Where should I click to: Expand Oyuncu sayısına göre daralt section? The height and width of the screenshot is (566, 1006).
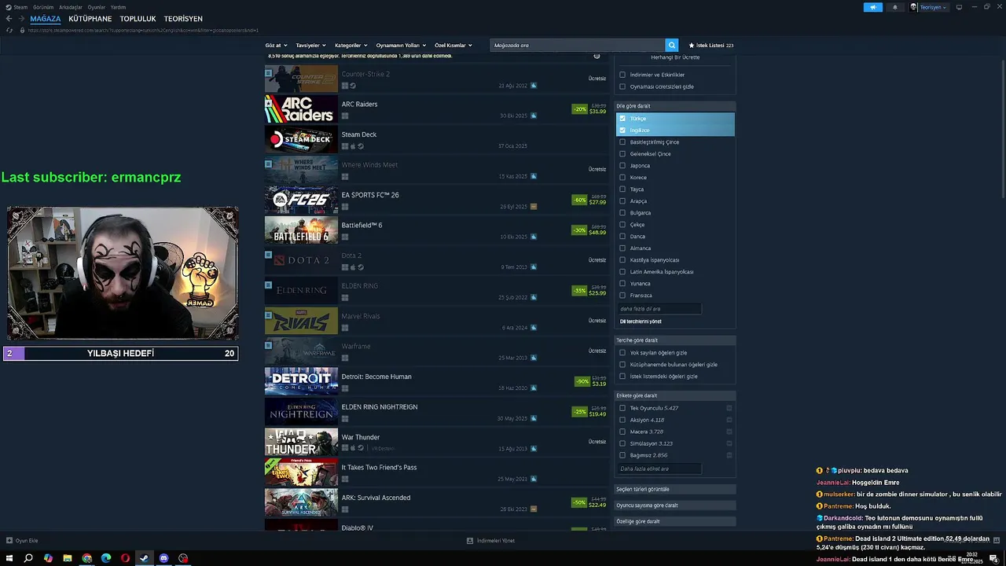675,505
